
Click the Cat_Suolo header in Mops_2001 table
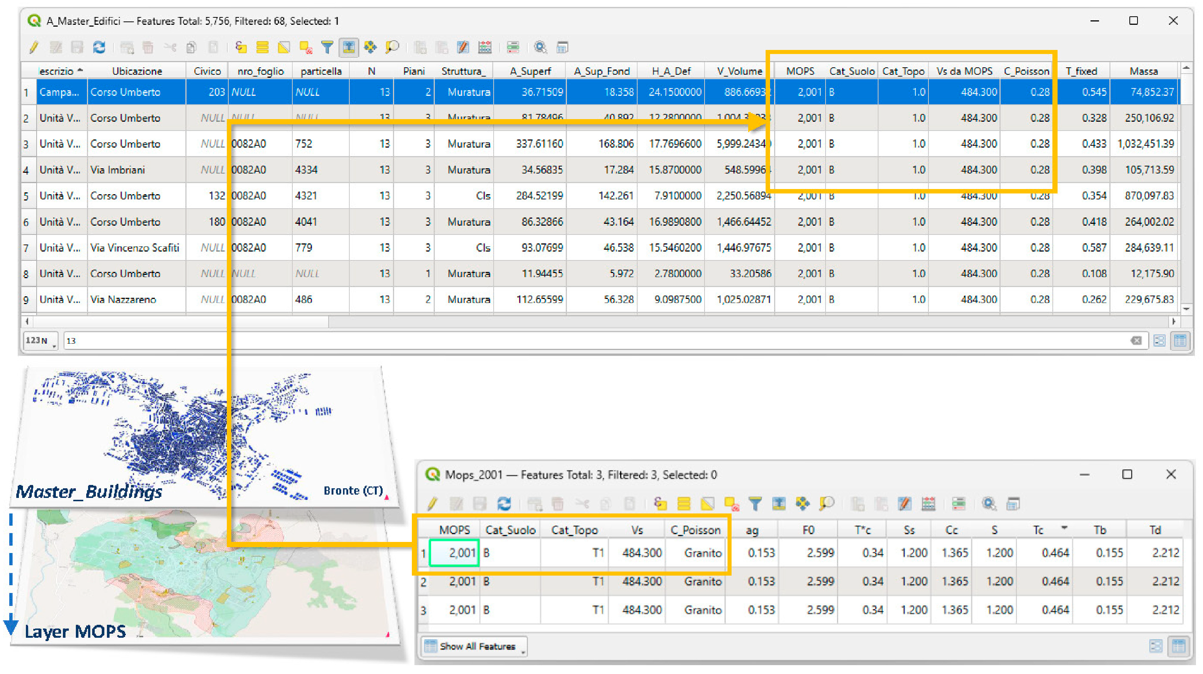510,530
